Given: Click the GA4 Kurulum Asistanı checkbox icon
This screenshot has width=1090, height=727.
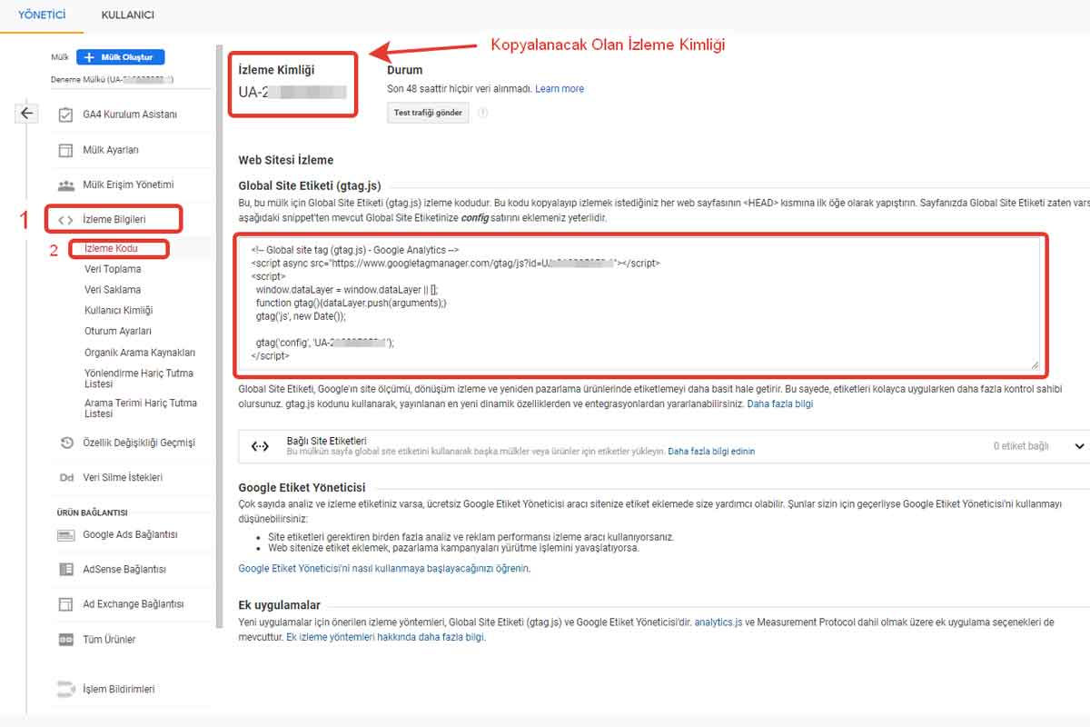Looking at the screenshot, I should (65, 115).
